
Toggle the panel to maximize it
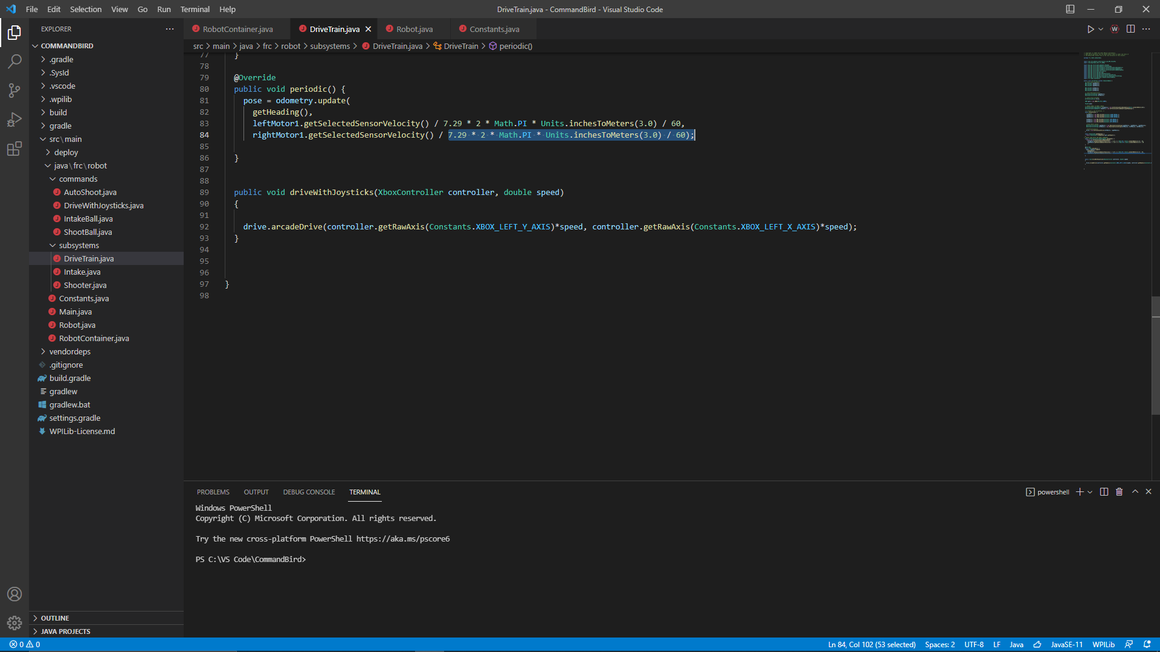click(1134, 491)
